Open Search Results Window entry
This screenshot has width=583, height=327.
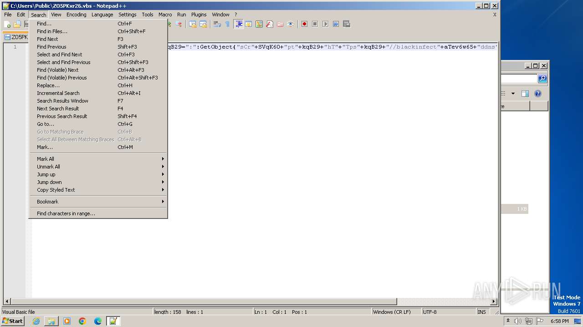coord(98,101)
